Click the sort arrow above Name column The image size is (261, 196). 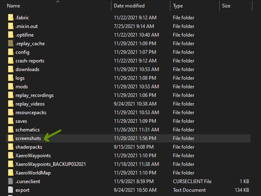[58, 2]
